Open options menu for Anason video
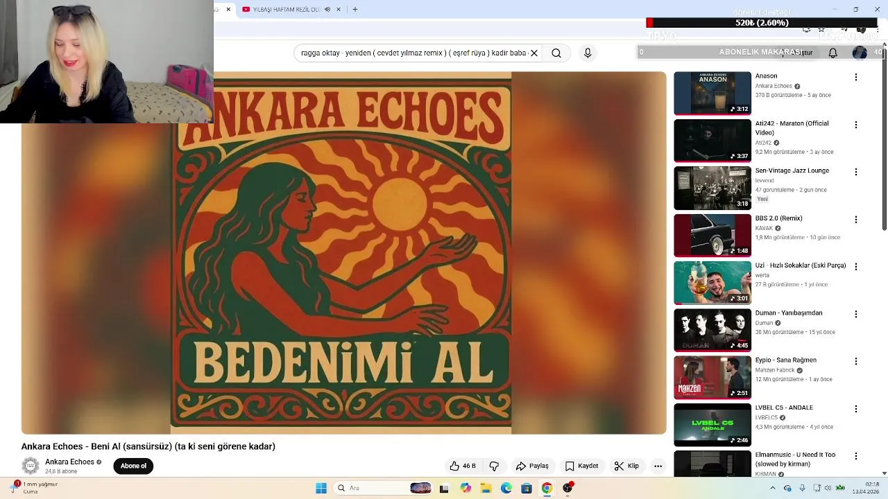The image size is (888, 499). pyautogui.click(x=856, y=77)
